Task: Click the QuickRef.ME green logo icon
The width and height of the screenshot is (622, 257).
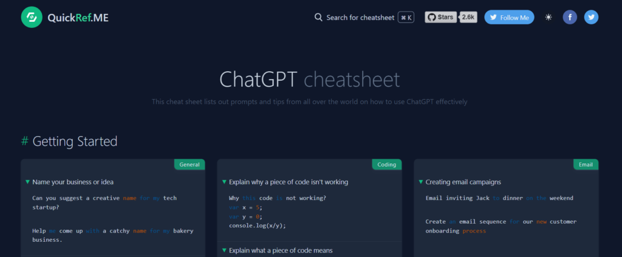Action: click(32, 17)
